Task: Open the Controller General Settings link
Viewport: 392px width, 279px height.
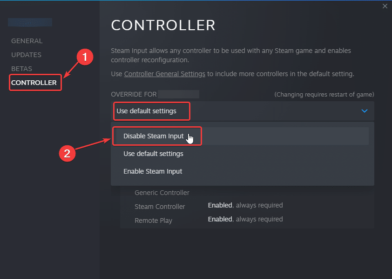Action: coord(165,74)
